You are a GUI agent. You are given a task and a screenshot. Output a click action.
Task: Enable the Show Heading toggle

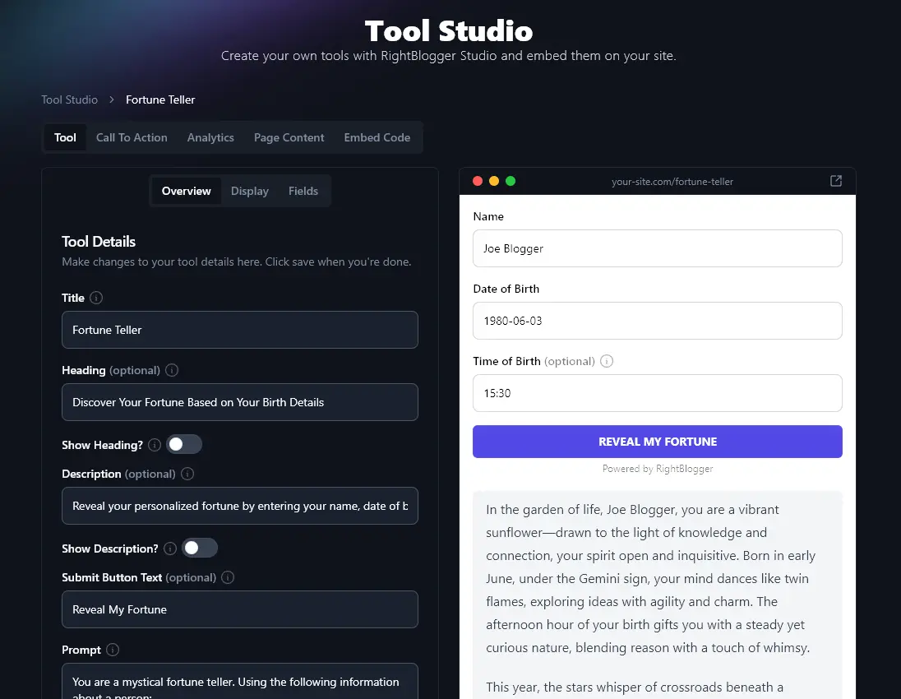184,445
